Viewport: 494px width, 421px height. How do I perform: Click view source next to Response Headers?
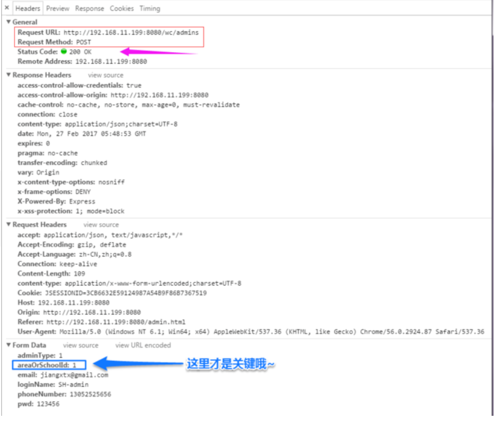click(105, 75)
